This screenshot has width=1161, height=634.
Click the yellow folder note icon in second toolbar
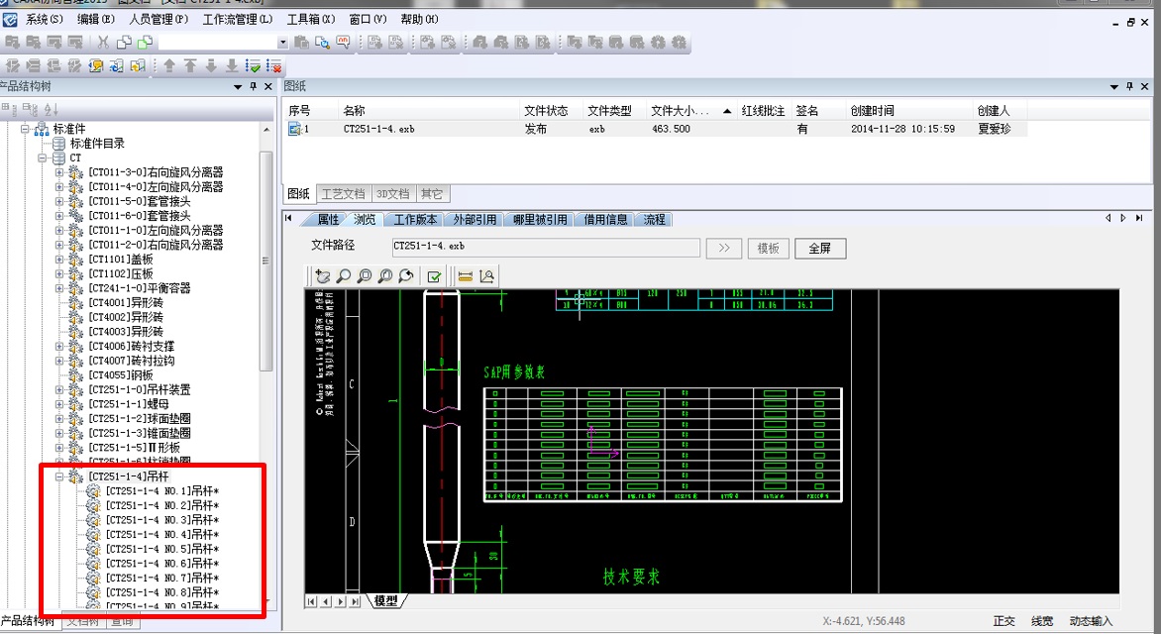pos(95,66)
